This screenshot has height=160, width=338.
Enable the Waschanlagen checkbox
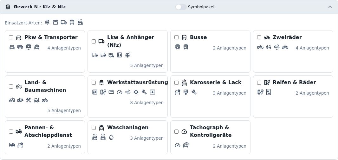(94, 128)
